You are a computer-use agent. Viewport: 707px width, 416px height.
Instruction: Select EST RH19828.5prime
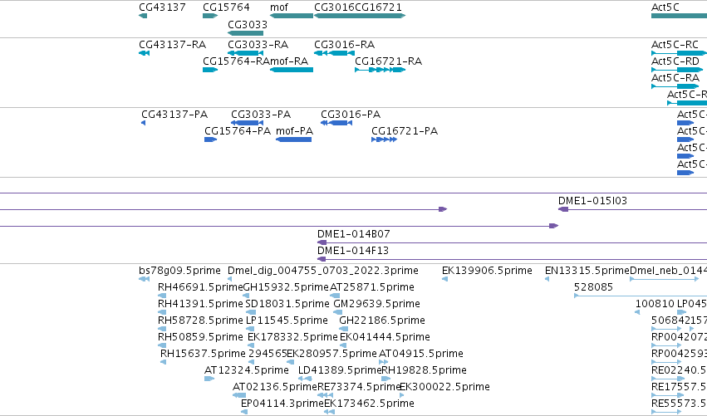(386, 379)
